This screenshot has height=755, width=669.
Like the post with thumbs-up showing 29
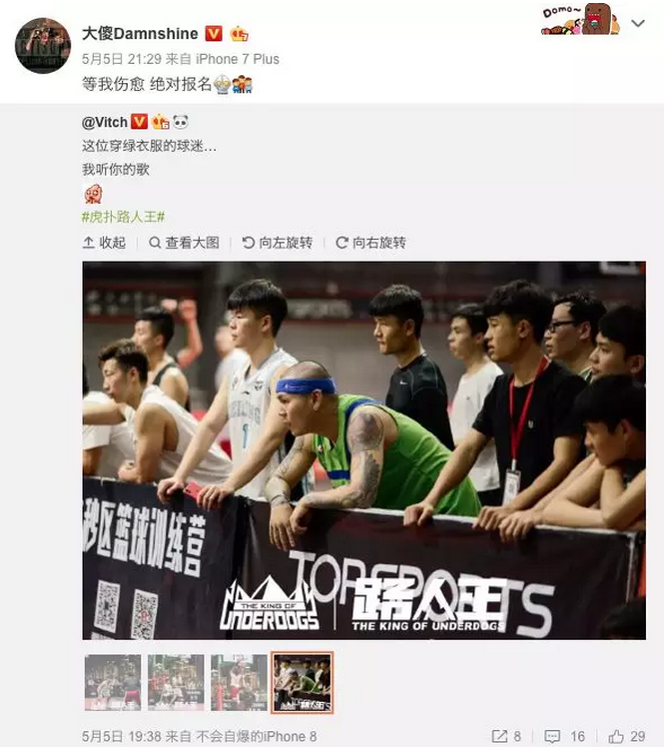tap(627, 736)
